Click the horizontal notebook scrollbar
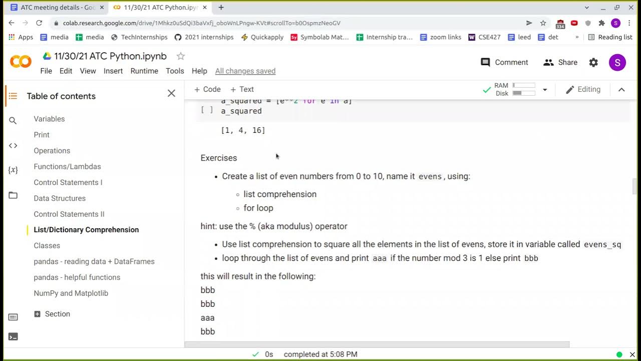 [x=377, y=344]
